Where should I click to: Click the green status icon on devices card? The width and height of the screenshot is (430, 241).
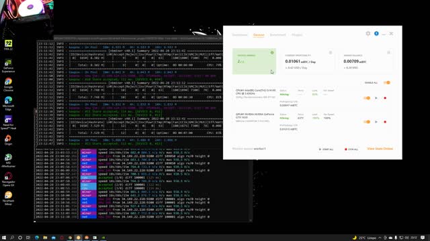(x=272, y=52)
